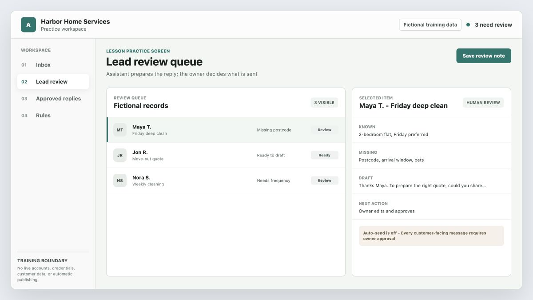Click the 'Assistant prepares the reply' description
The height and width of the screenshot is (300, 533).
pos(182,74)
